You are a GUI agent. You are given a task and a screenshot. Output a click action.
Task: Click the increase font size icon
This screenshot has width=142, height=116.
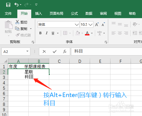(x=97, y=25)
